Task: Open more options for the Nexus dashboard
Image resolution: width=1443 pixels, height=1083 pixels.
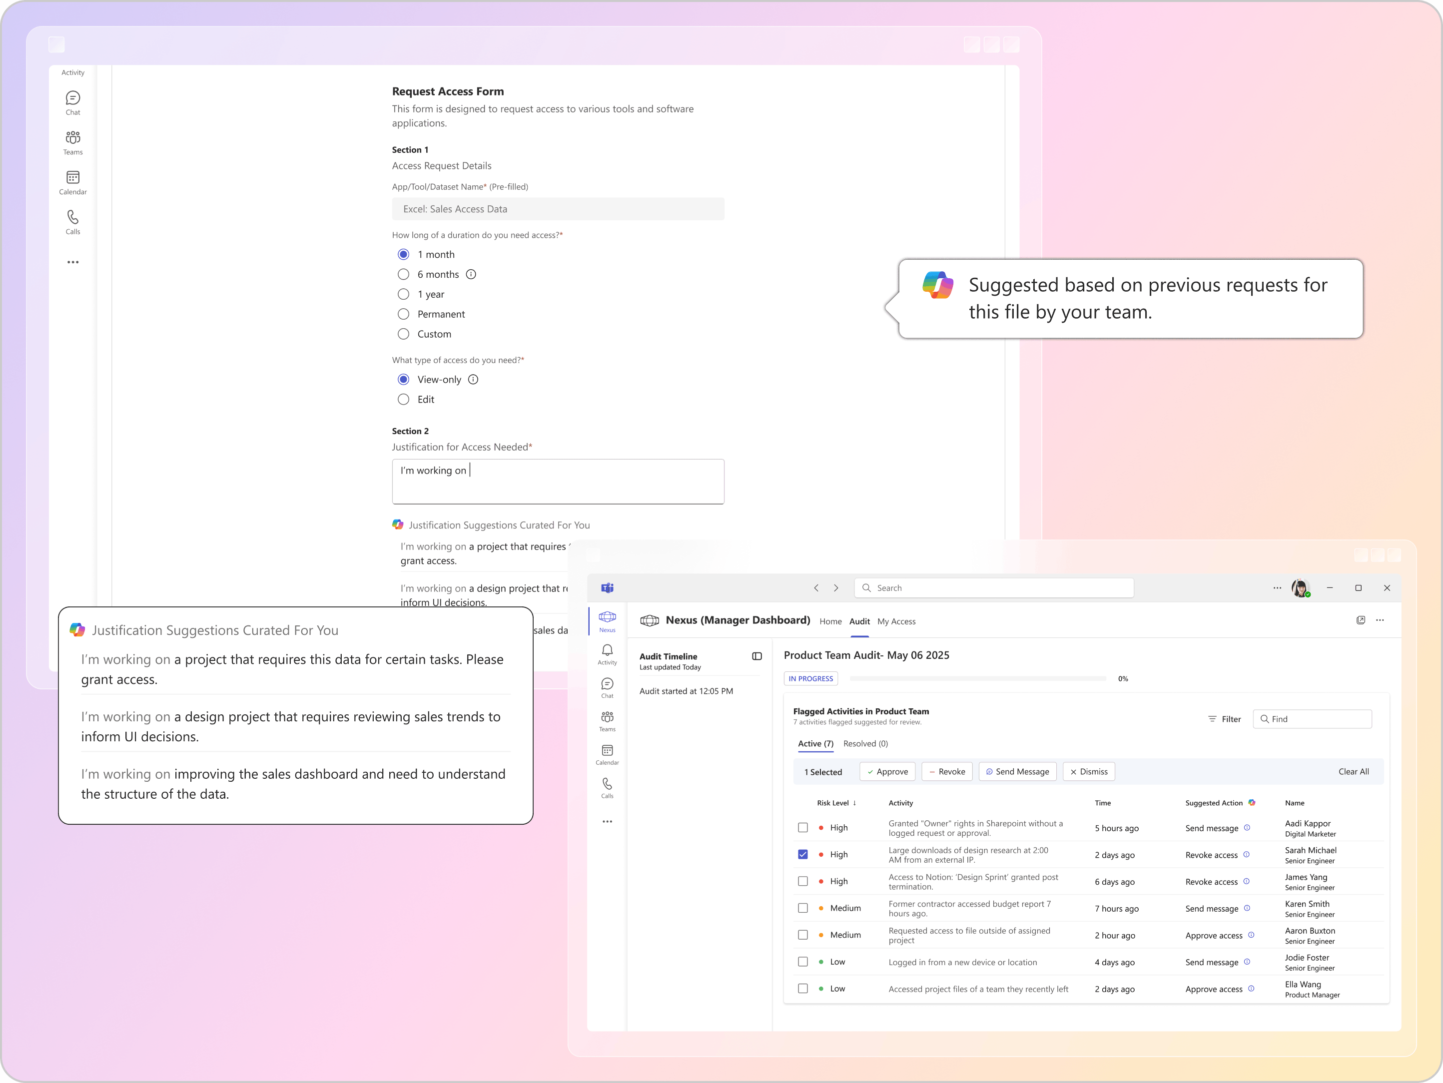Action: click(1381, 620)
